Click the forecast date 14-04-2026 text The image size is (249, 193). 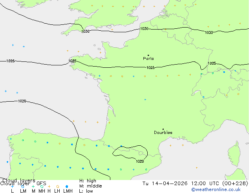pos(170,184)
